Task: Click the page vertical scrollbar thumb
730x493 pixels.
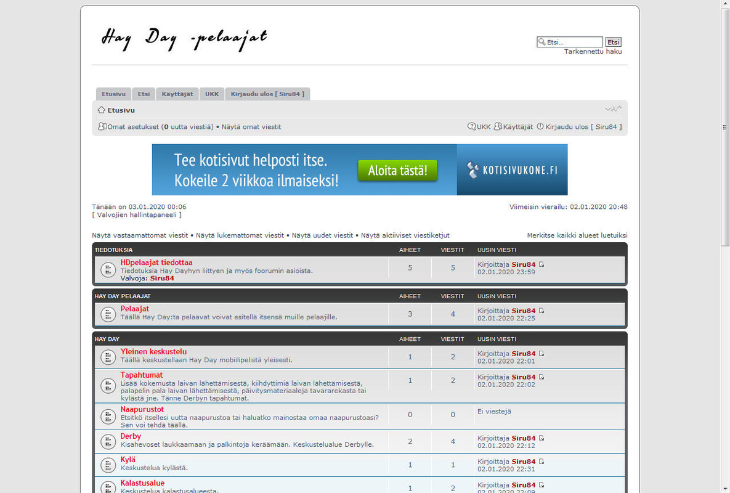Action: (x=725, y=126)
